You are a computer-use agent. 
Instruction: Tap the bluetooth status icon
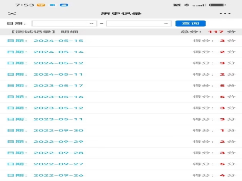(x=187, y=5)
